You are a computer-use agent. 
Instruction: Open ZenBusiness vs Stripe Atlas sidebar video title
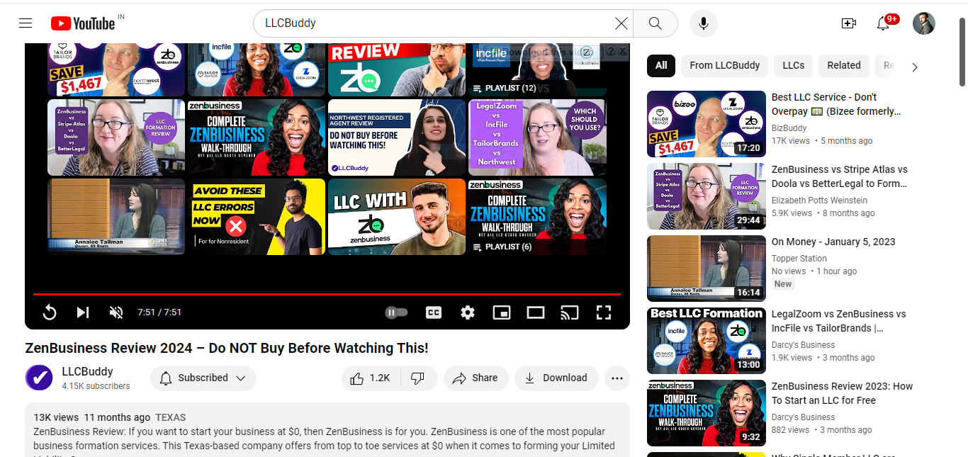(840, 176)
